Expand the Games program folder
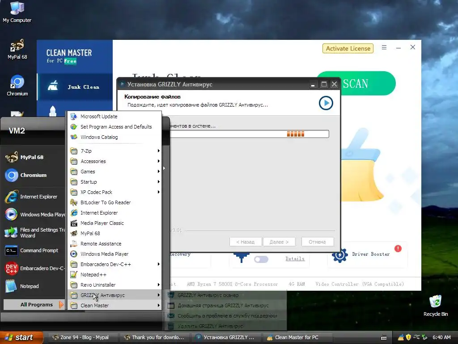 pyautogui.click(x=114, y=172)
